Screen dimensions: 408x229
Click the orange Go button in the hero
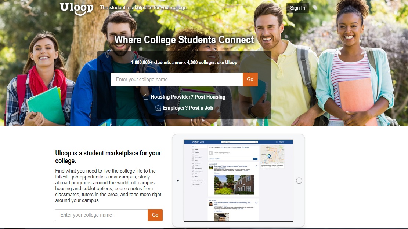click(250, 80)
